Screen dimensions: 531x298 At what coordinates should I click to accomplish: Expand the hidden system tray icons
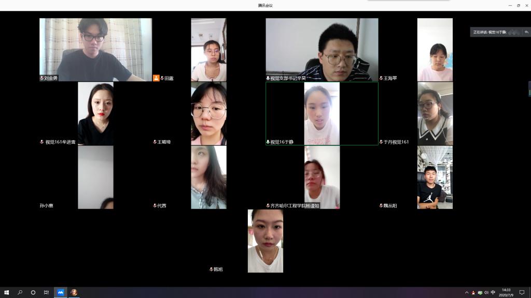467,292
